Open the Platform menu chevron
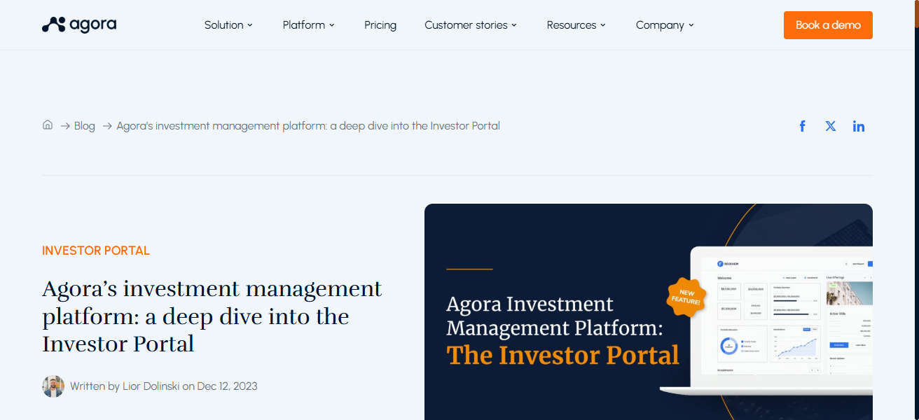This screenshot has width=919, height=420. pyautogui.click(x=332, y=24)
